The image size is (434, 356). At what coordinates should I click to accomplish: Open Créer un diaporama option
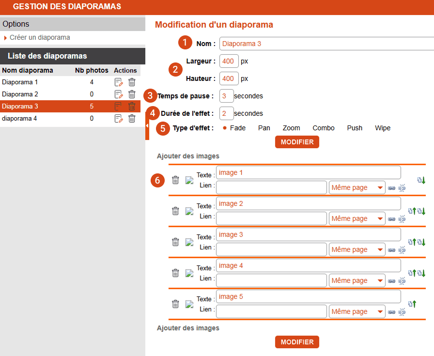click(40, 37)
